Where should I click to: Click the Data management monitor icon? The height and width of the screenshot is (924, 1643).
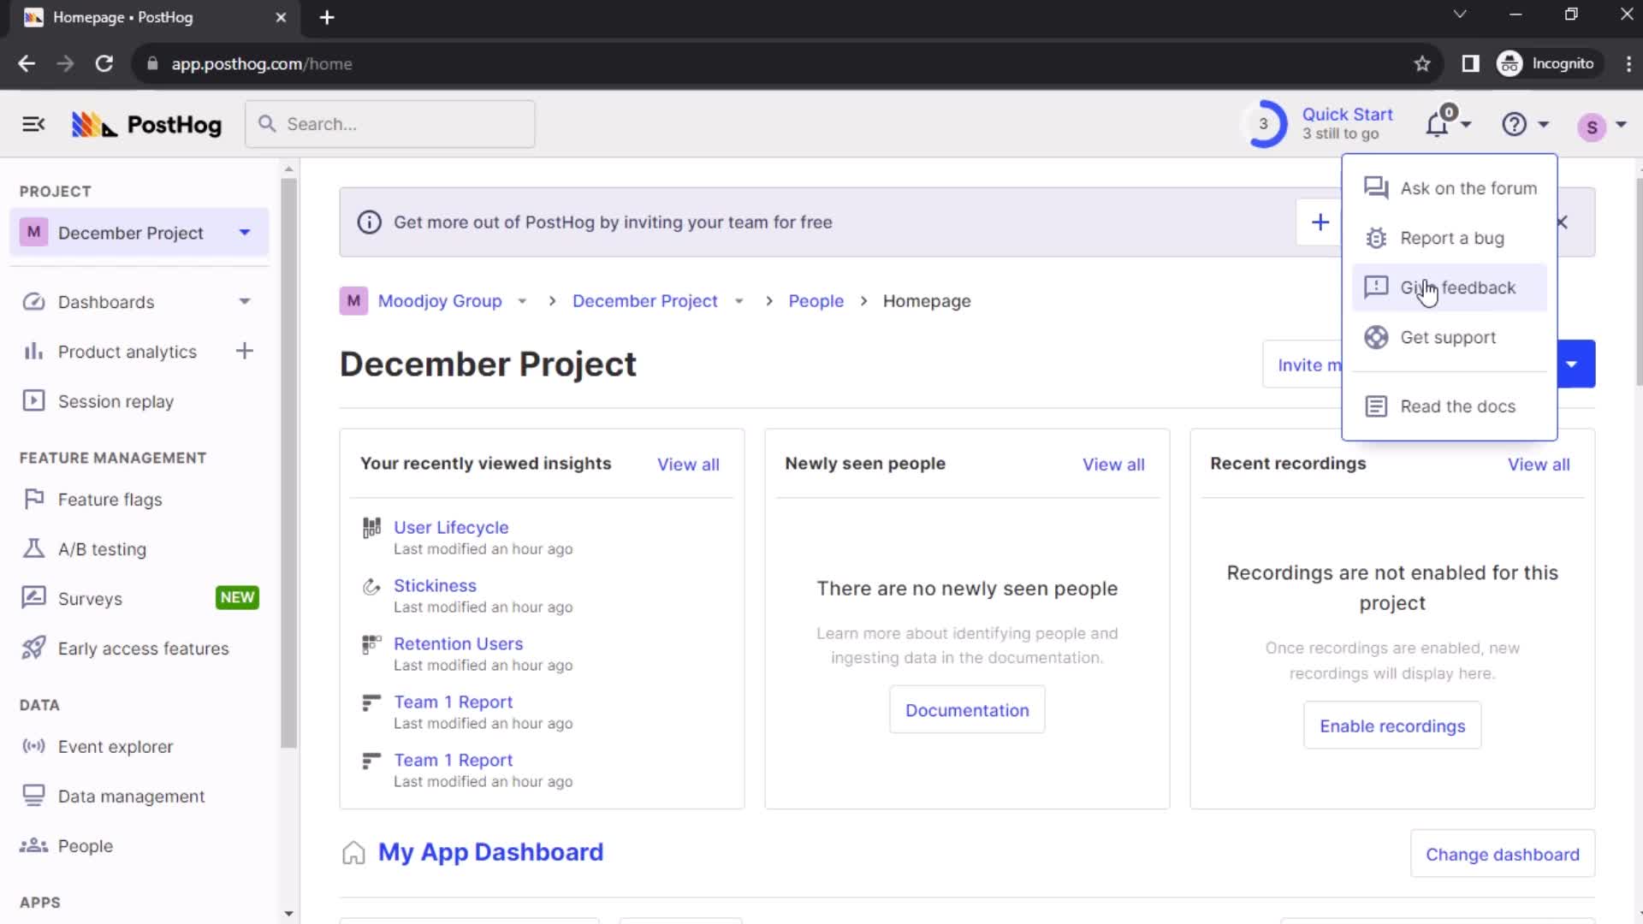(33, 796)
